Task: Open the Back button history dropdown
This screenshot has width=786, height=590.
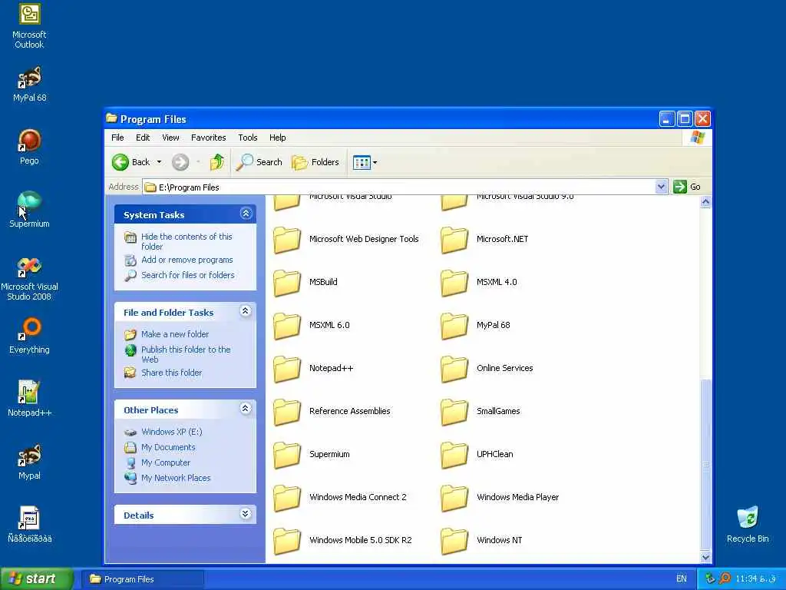Action: click(159, 162)
